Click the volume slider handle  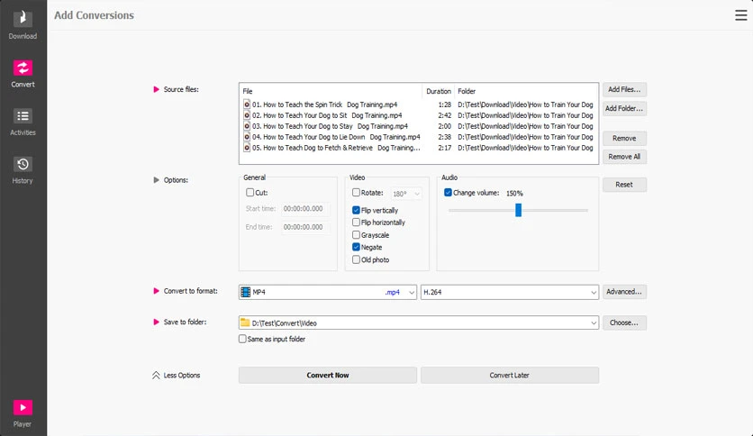coord(518,210)
